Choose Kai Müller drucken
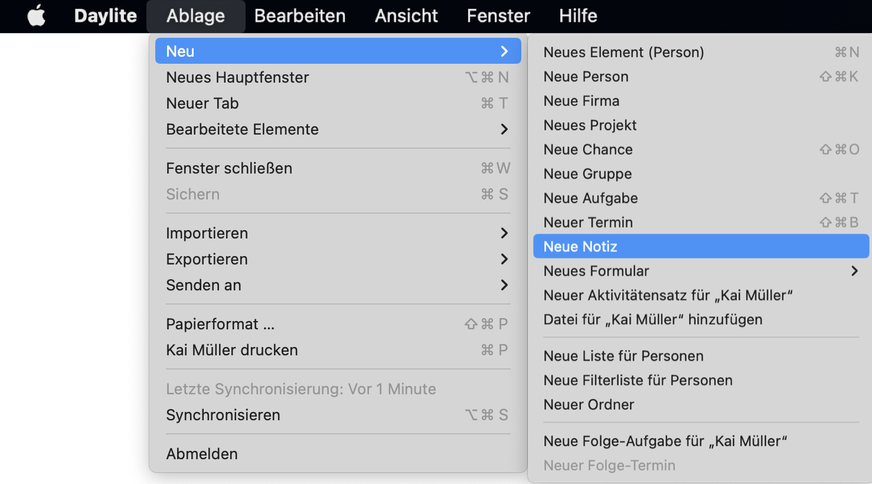The width and height of the screenshot is (872, 484). pos(232,350)
